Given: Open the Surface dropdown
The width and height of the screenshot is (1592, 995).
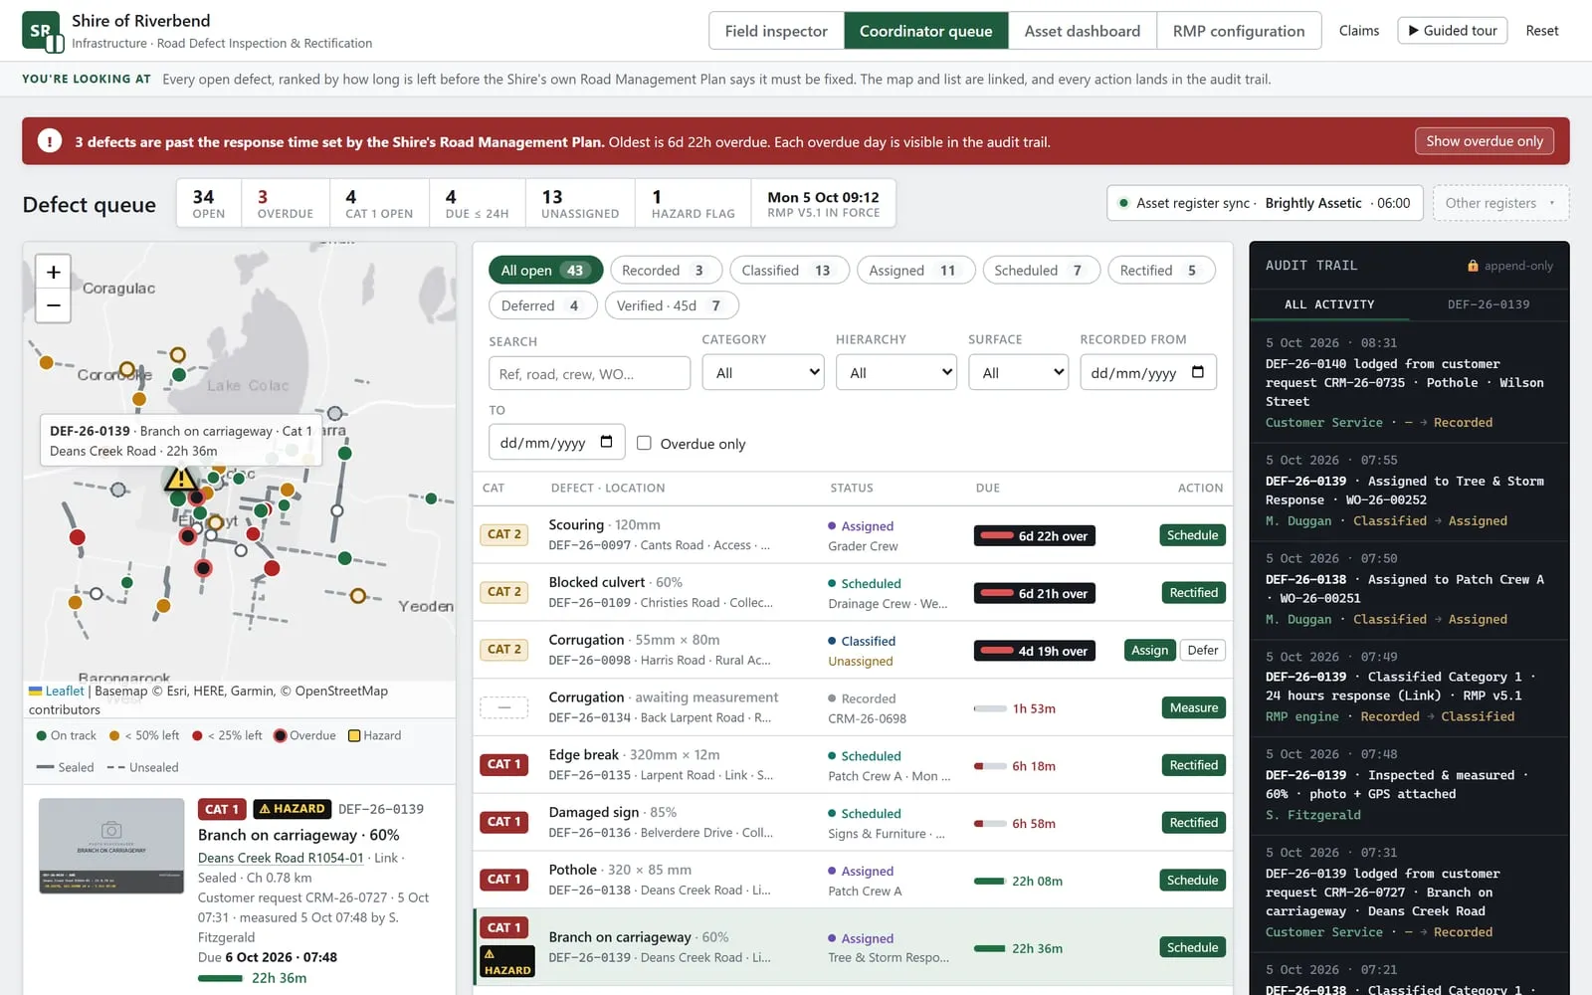Looking at the screenshot, I should click(x=1018, y=372).
